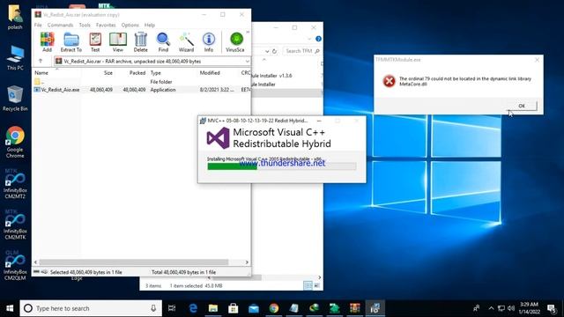Click OK in the TFMMTKModule.exe error dialog

pyautogui.click(x=522, y=106)
